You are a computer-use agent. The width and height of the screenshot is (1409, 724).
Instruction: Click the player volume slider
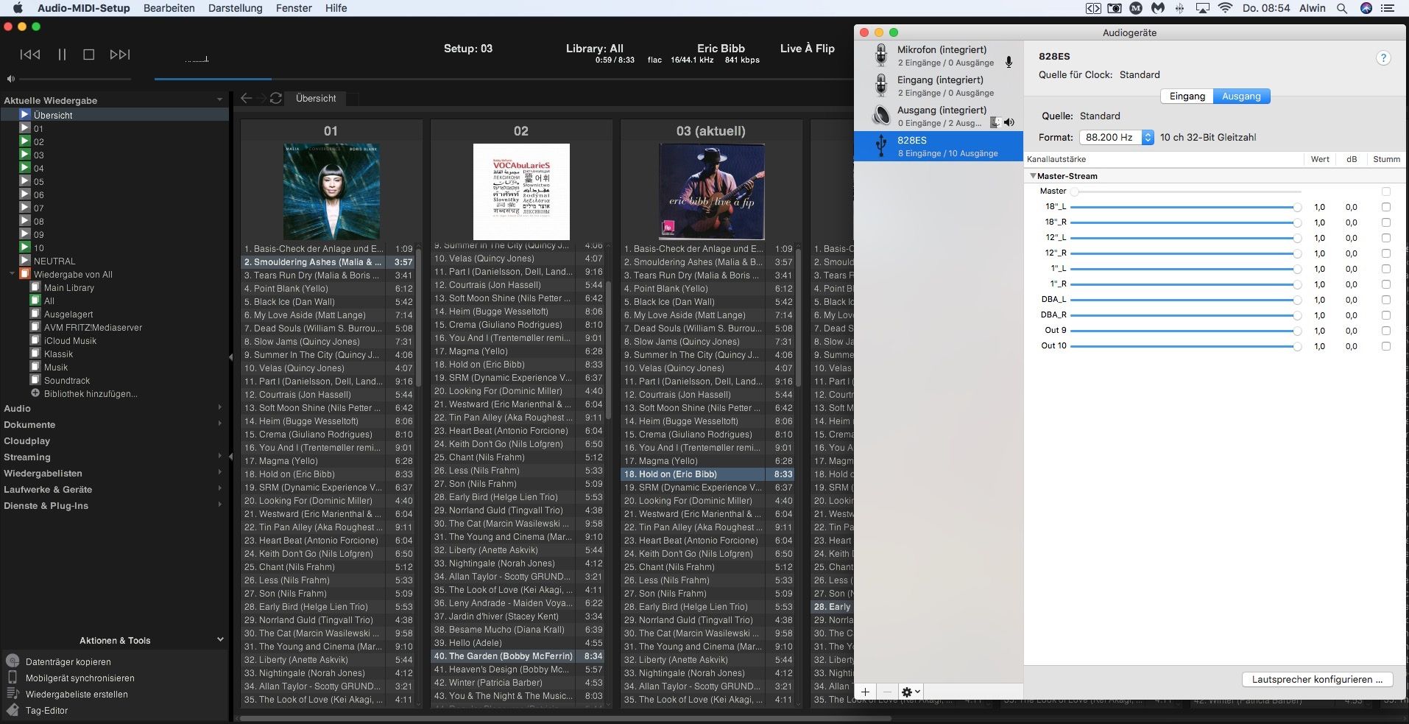[x=74, y=79]
